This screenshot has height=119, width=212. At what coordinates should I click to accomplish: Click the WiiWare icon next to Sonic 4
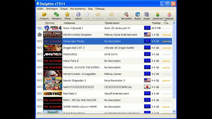[x=40, y=28]
